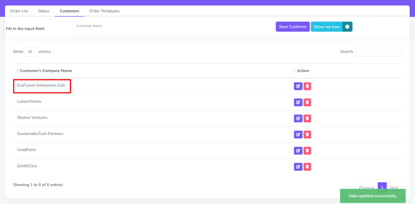This screenshot has width=415, height=204.
Task: Click the edit icon for EcoFusion Enterprises Edit
Action: 298,86
